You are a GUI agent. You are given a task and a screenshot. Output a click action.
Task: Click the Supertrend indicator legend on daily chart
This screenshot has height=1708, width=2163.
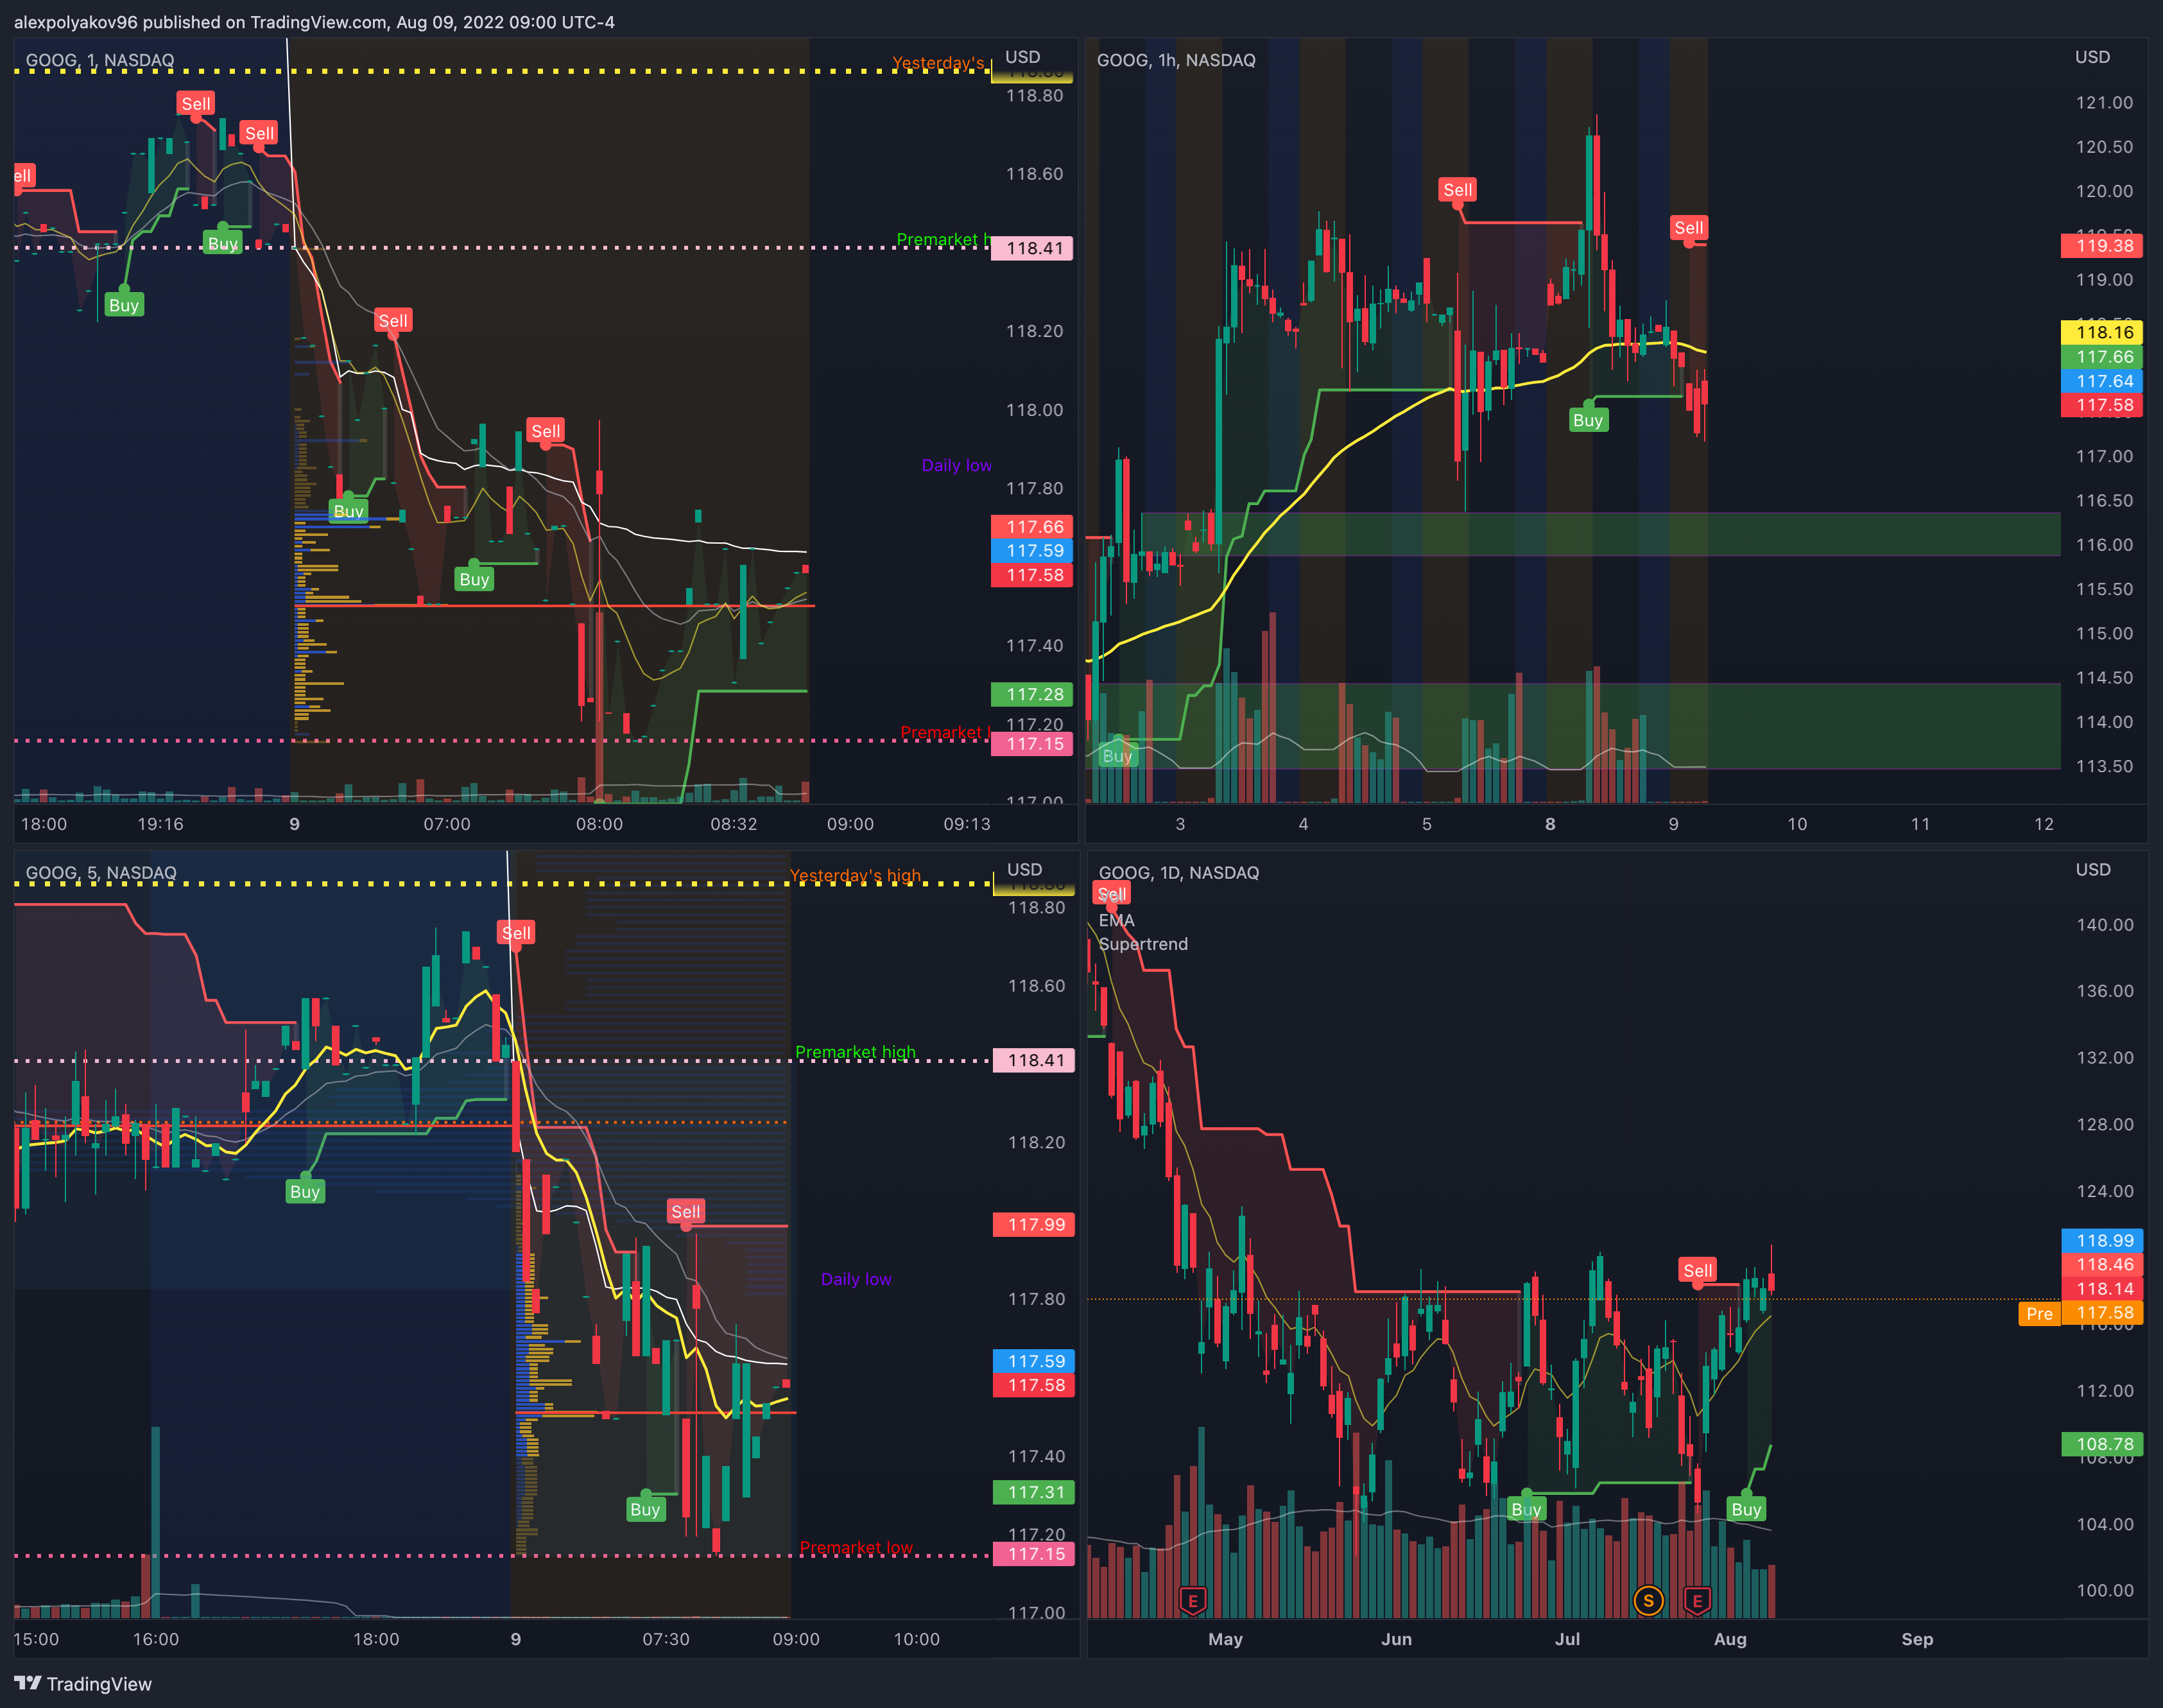1144,944
